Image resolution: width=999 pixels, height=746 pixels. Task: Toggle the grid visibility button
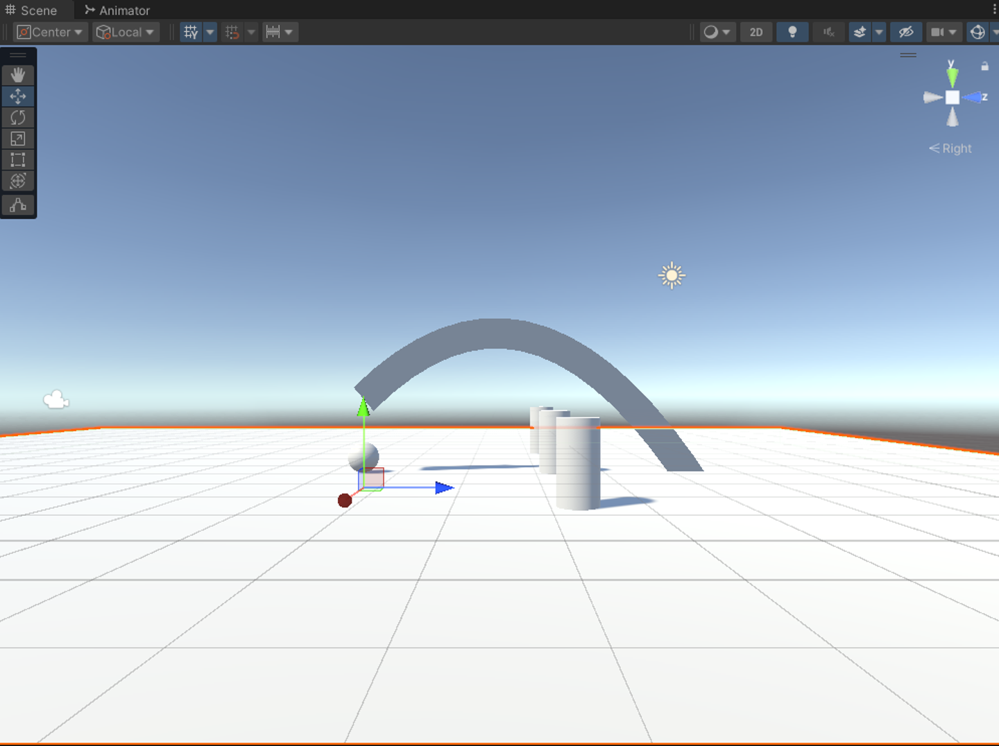(x=191, y=32)
